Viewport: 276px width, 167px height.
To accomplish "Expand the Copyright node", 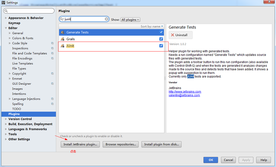I will (x=10, y=74).
